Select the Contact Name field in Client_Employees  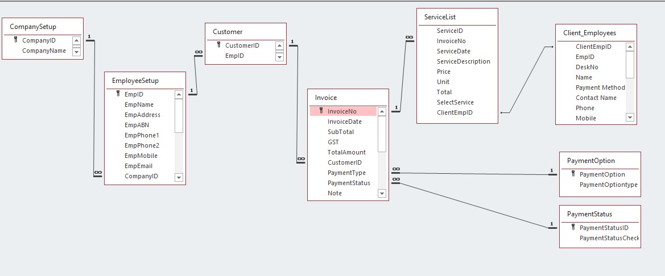596,98
